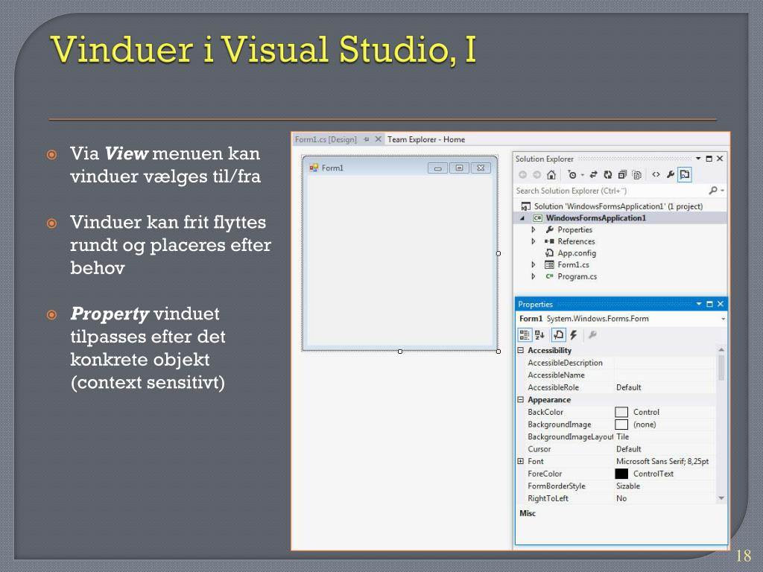Click the References node icon
Screen dimensions: 763x572
549,241
